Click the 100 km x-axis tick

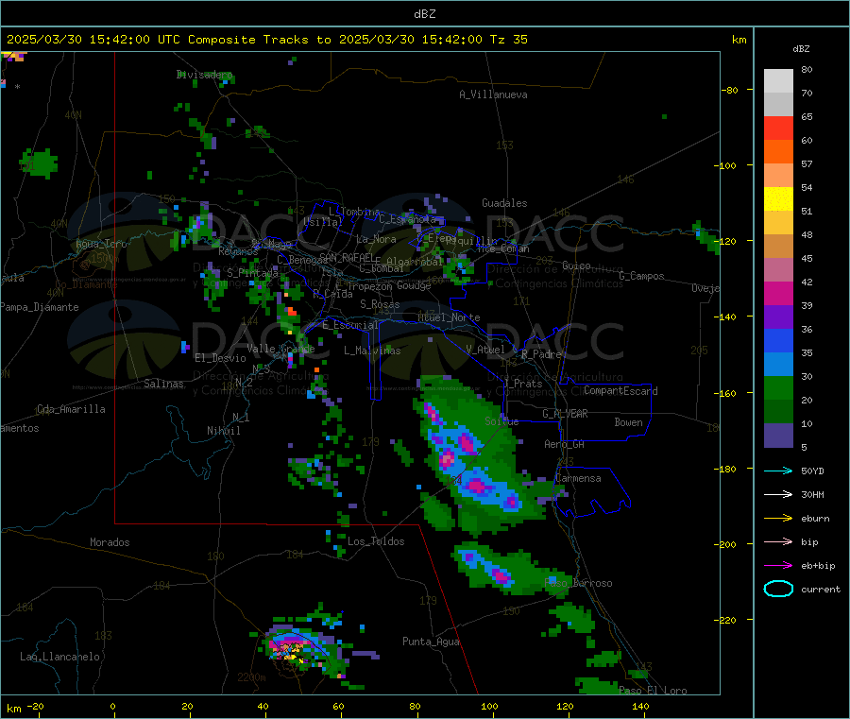click(x=489, y=706)
